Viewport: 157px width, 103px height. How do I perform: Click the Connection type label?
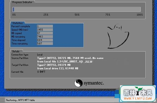point(20,55)
